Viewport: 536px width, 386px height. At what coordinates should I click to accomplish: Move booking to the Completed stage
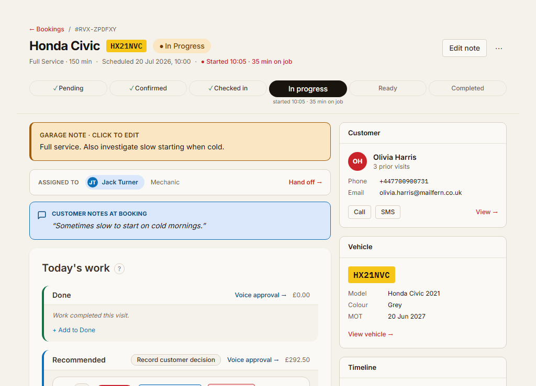467,88
